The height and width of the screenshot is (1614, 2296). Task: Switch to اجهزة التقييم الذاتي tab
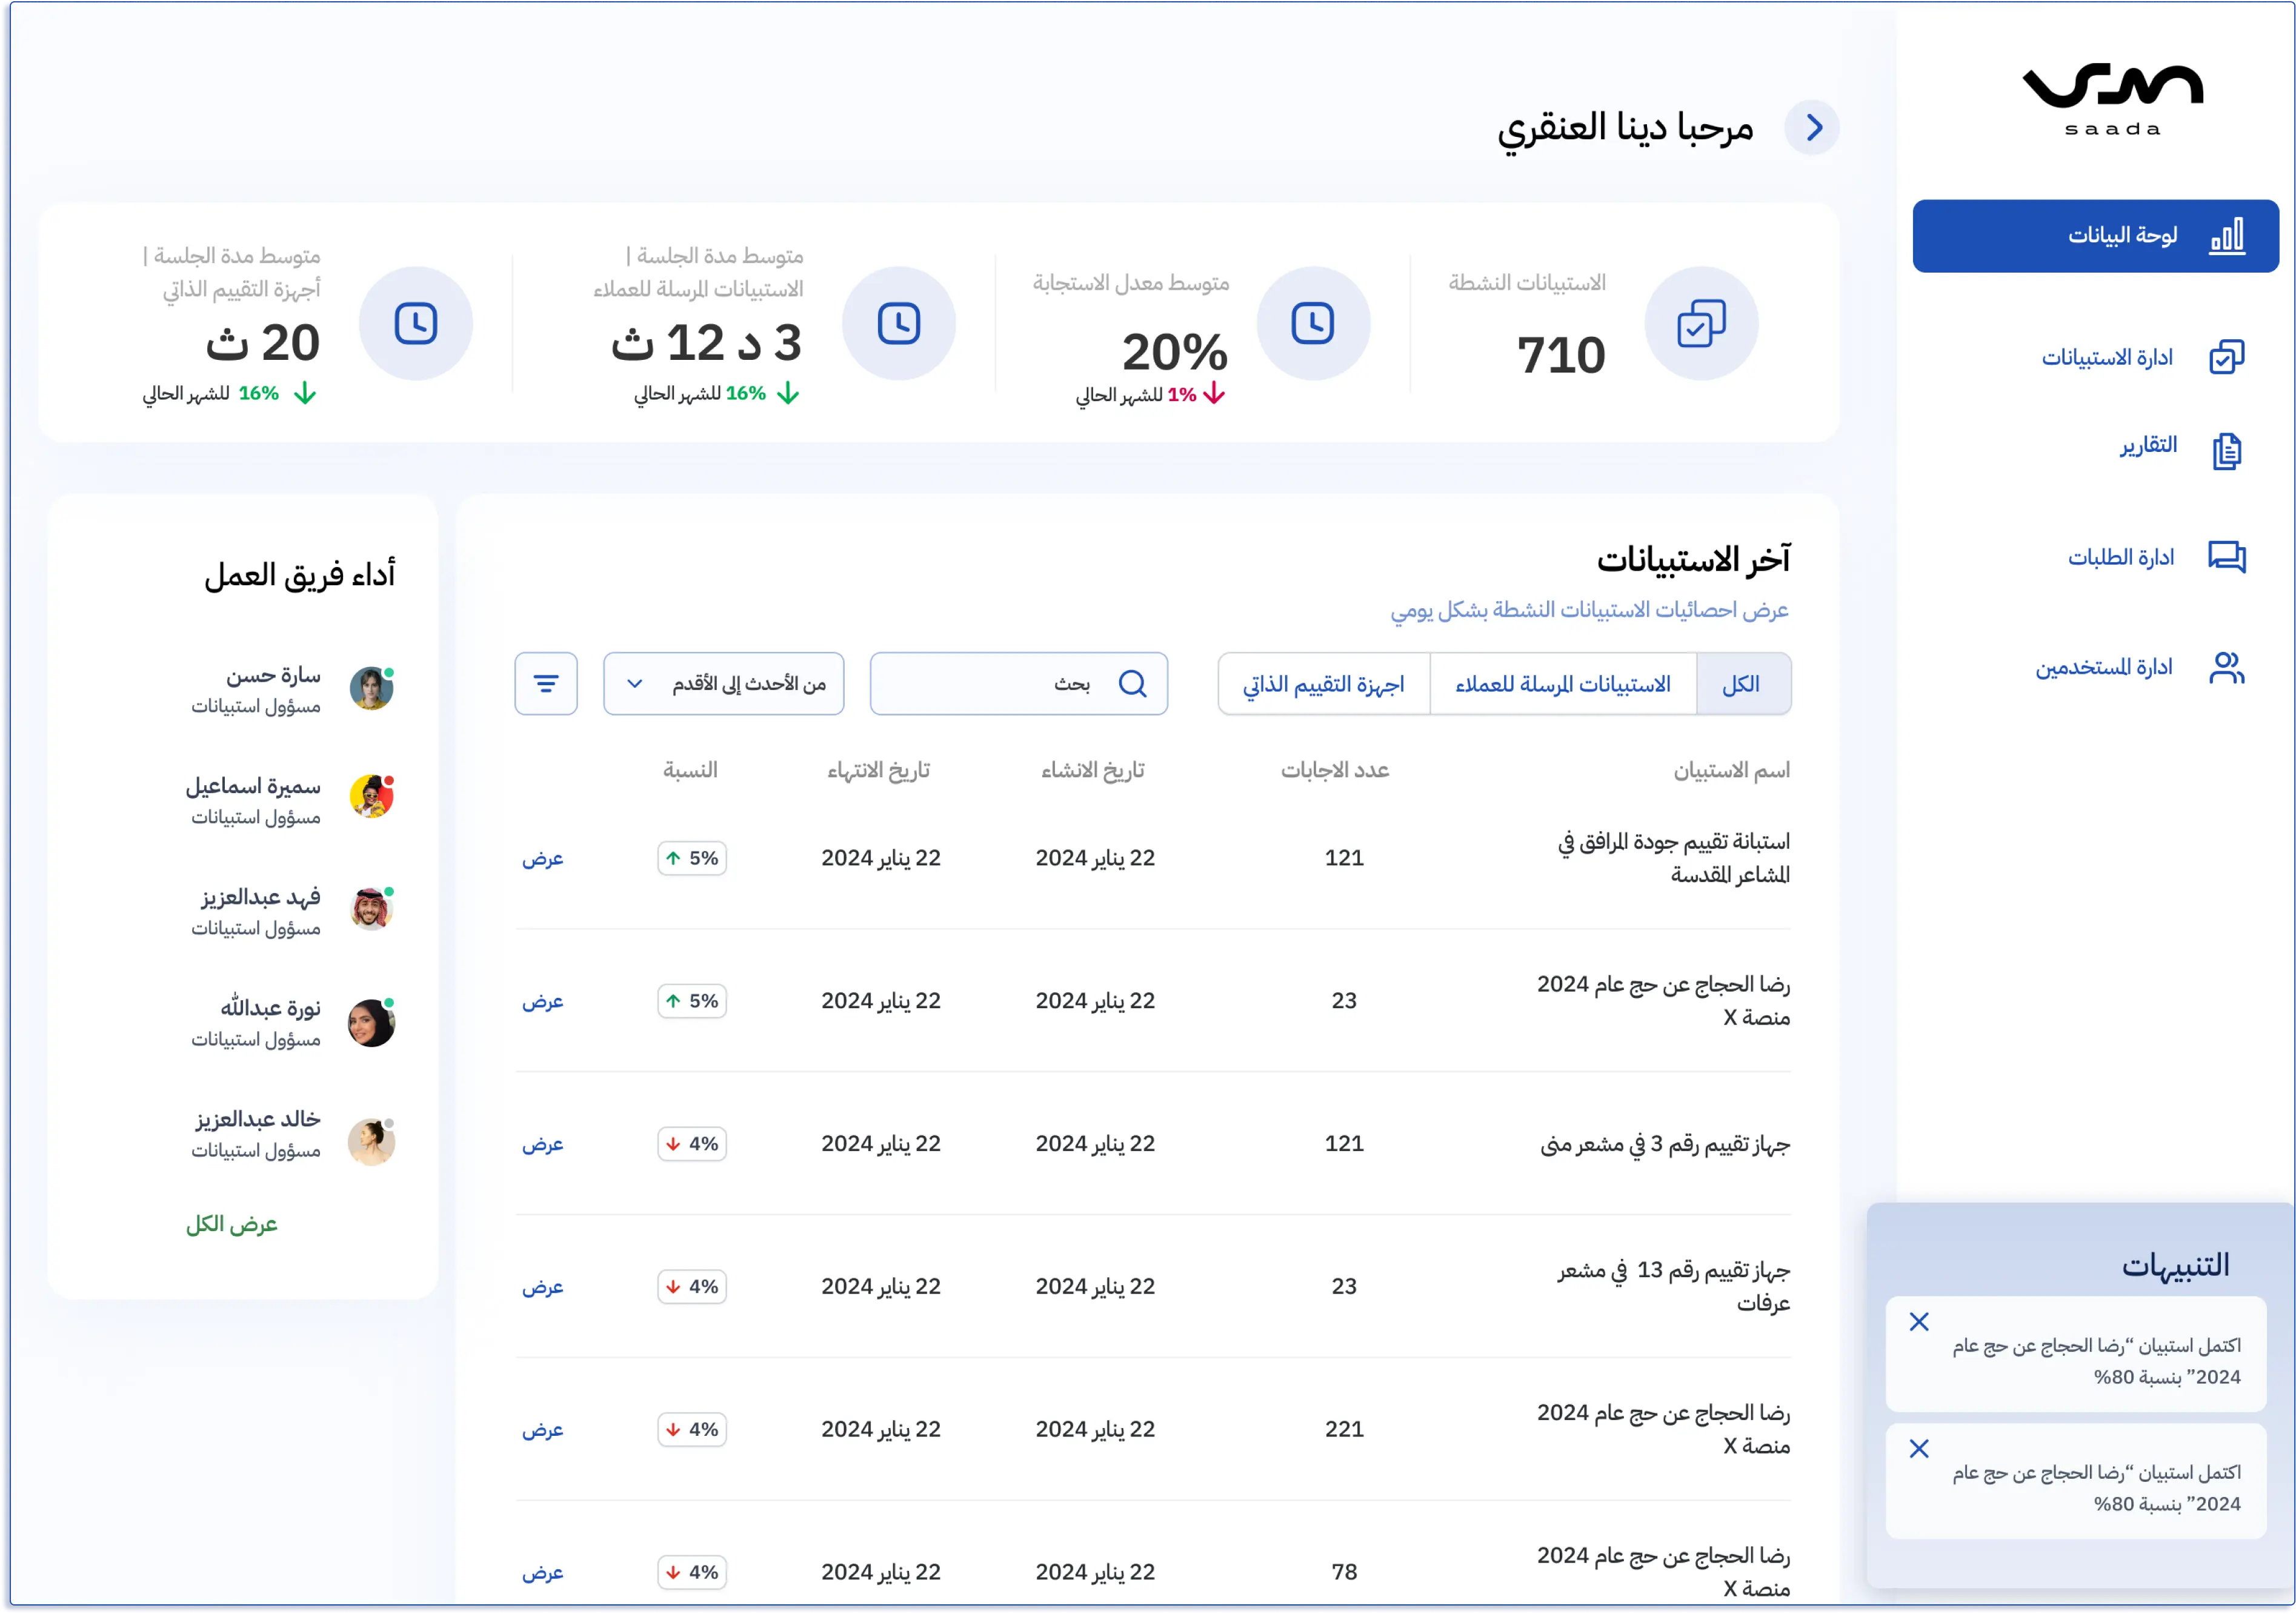(x=1324, y=684)
